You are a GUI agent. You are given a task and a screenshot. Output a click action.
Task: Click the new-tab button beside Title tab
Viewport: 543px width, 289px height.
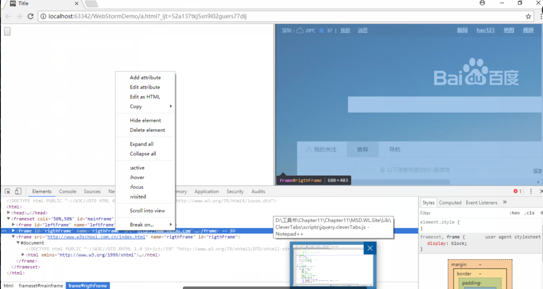[x=91, y=4]
